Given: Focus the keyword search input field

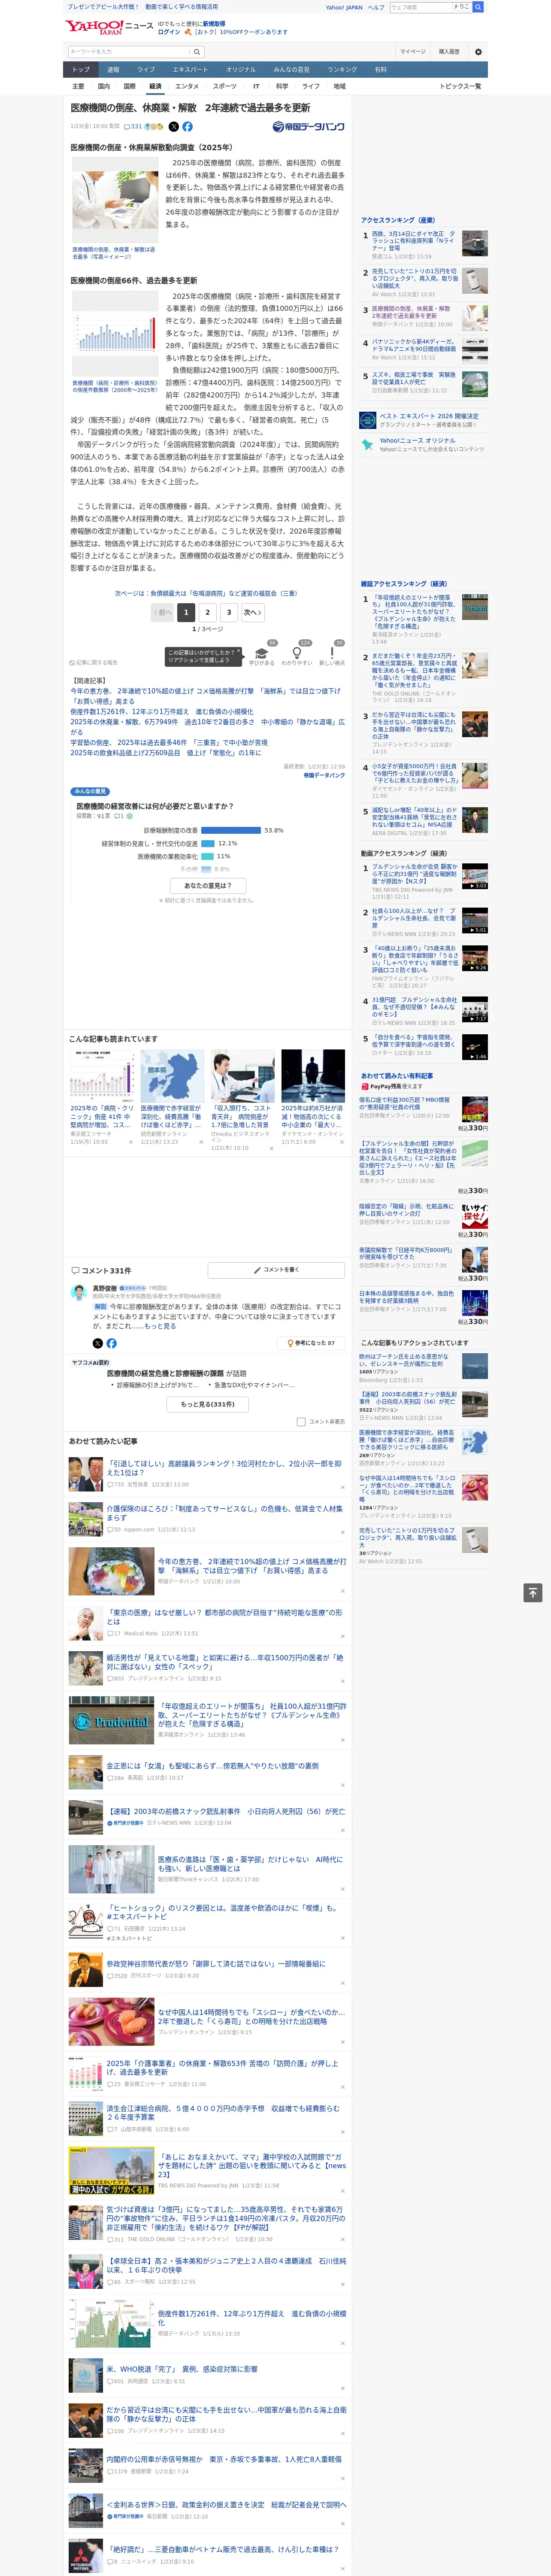Looking at the screenshot, I should [128, 52].
